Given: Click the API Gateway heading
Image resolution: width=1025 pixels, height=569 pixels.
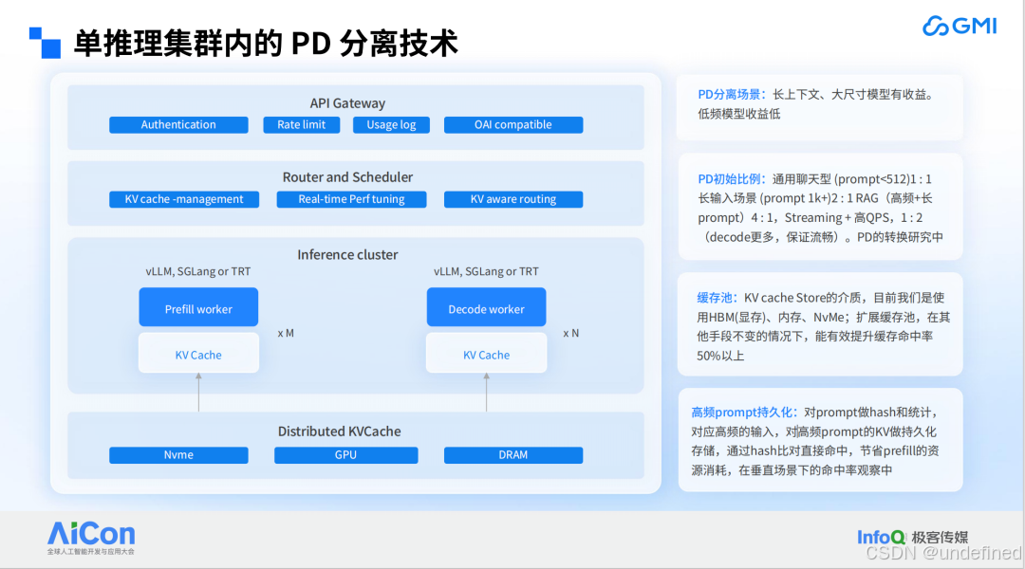Looking at the screenshot, I should pos(347,103).
